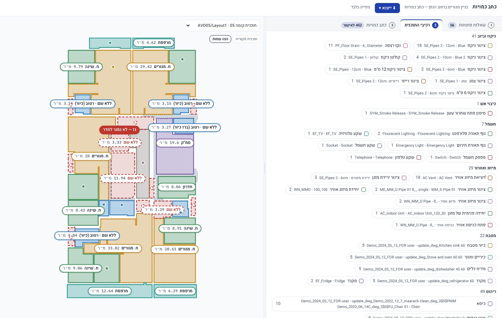
Task: Select the יחידה פנימית של מזגן AC_Indoor Unit chip
Action: point(434,213)
